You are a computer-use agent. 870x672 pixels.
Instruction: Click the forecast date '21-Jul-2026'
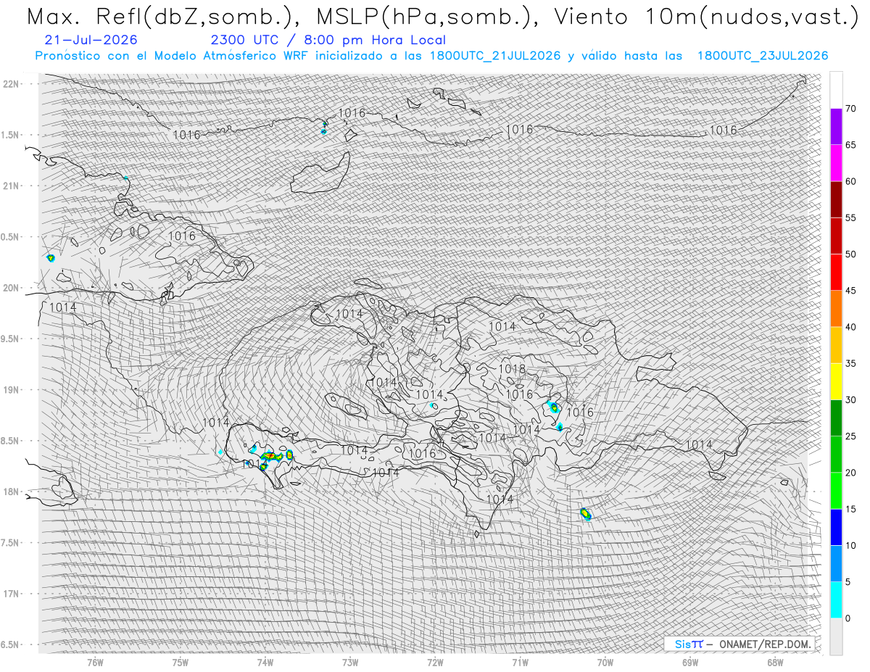point(91,40)
